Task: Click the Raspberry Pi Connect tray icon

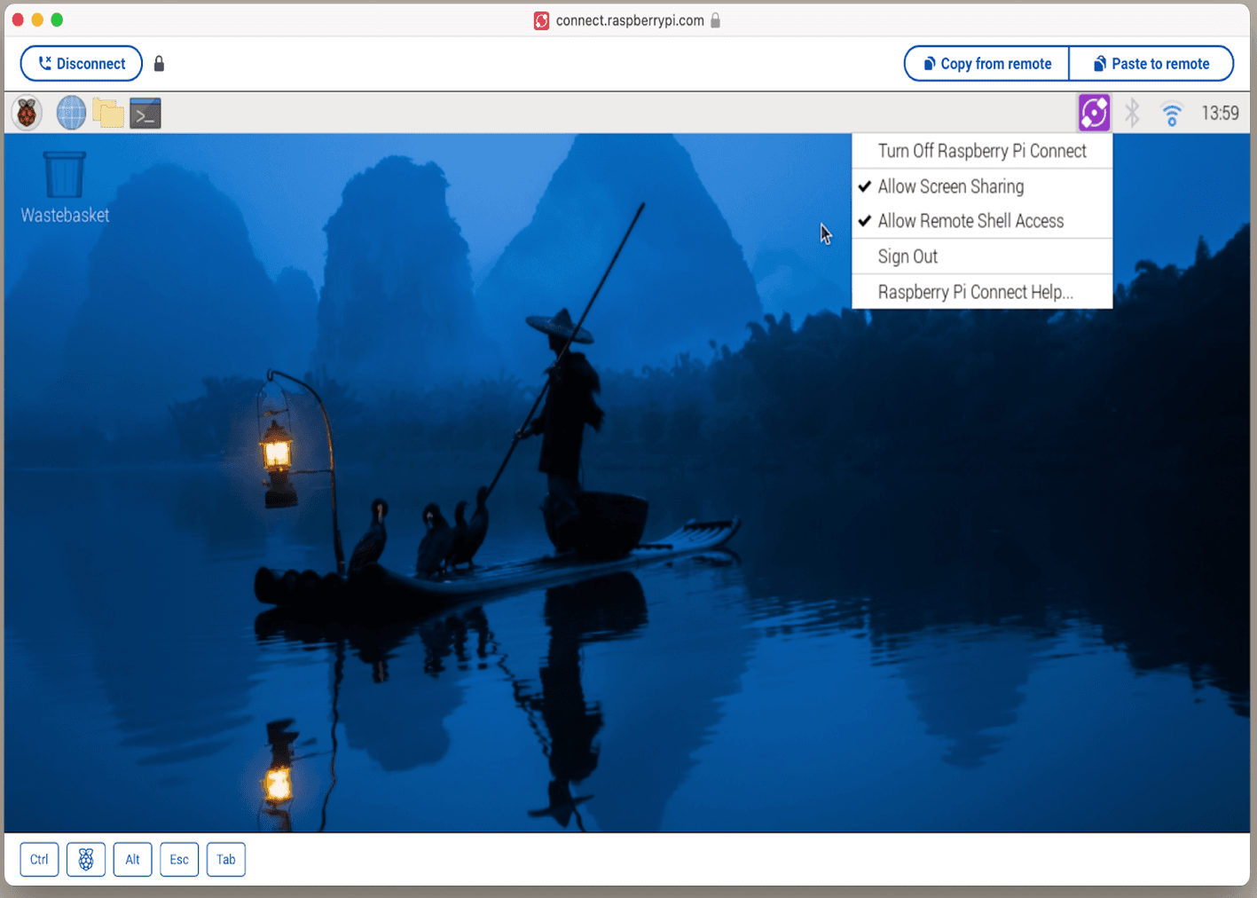Action: [1094, 114]
